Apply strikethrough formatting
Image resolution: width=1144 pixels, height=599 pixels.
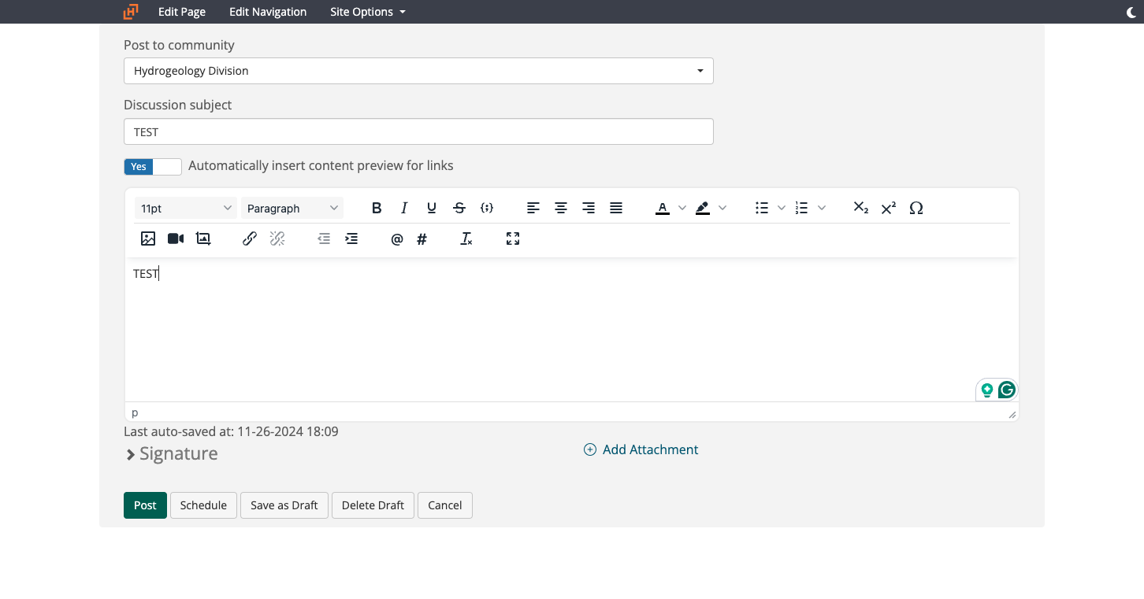(x=459, y=208)
